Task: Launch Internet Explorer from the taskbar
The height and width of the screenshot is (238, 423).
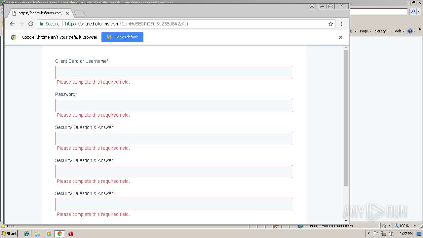Action: (x=26, y=234)
